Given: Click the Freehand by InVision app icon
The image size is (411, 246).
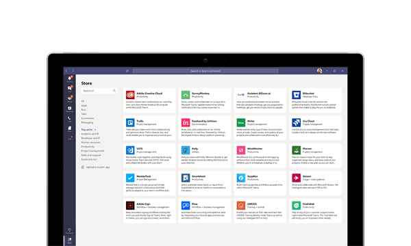Looking at the screenshot, I should (186, 122).
